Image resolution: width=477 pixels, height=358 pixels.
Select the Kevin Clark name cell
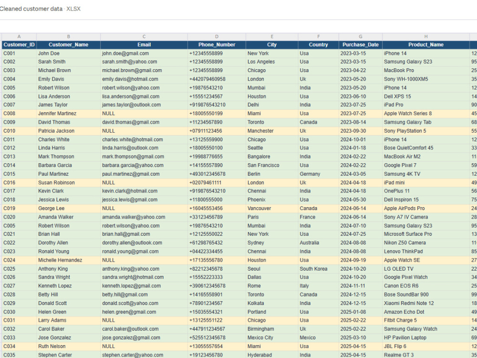68,191
